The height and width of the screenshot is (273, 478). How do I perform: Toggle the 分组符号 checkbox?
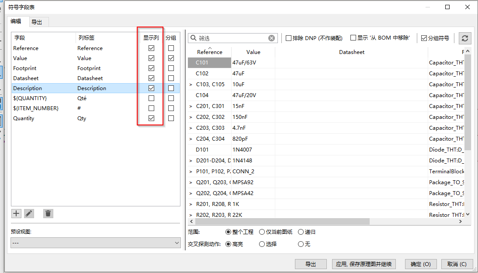(x=424, y=38)
